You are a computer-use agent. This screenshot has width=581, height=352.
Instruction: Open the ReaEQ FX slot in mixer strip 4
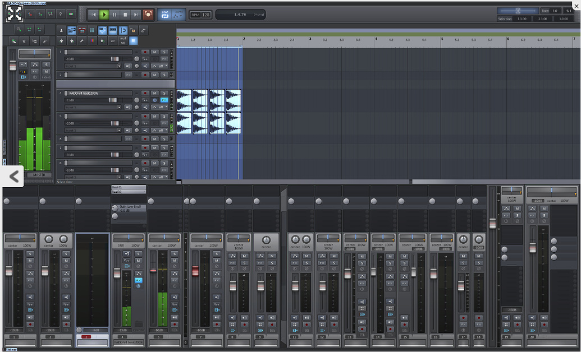click(x=128, y=192)
